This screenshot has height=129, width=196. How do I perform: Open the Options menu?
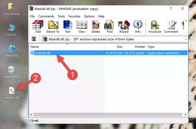click(89, 16)
